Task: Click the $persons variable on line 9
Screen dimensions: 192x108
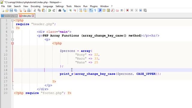Action: click(x=67, y=51)
